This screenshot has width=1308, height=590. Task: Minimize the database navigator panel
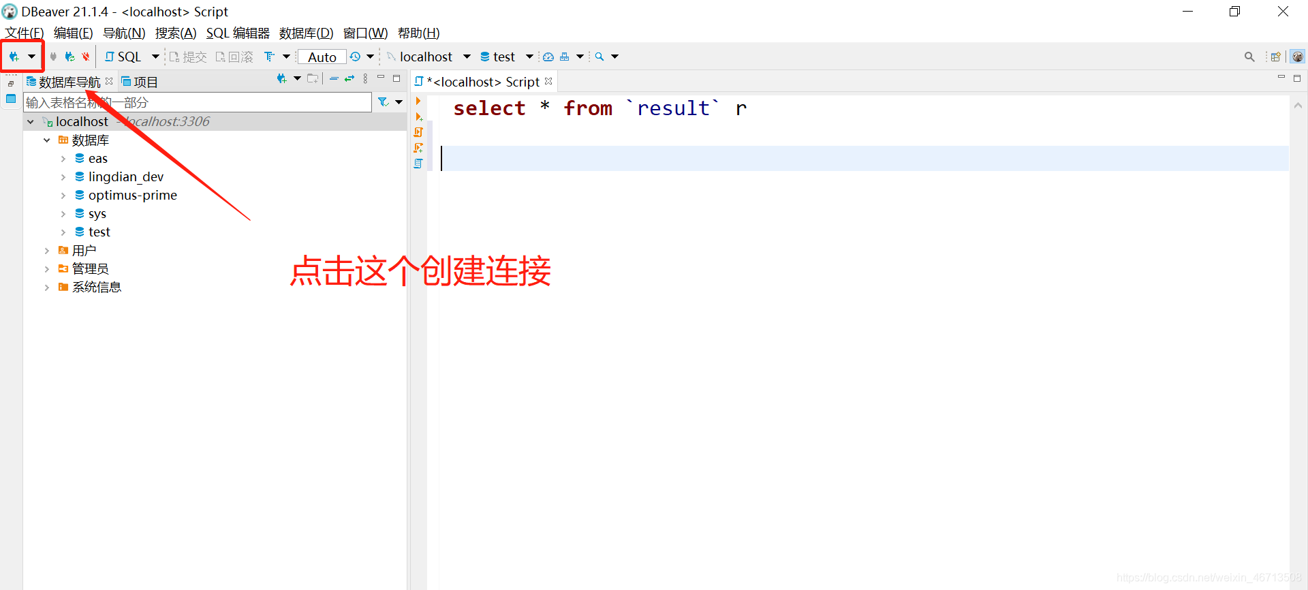[x=381, y=78]
